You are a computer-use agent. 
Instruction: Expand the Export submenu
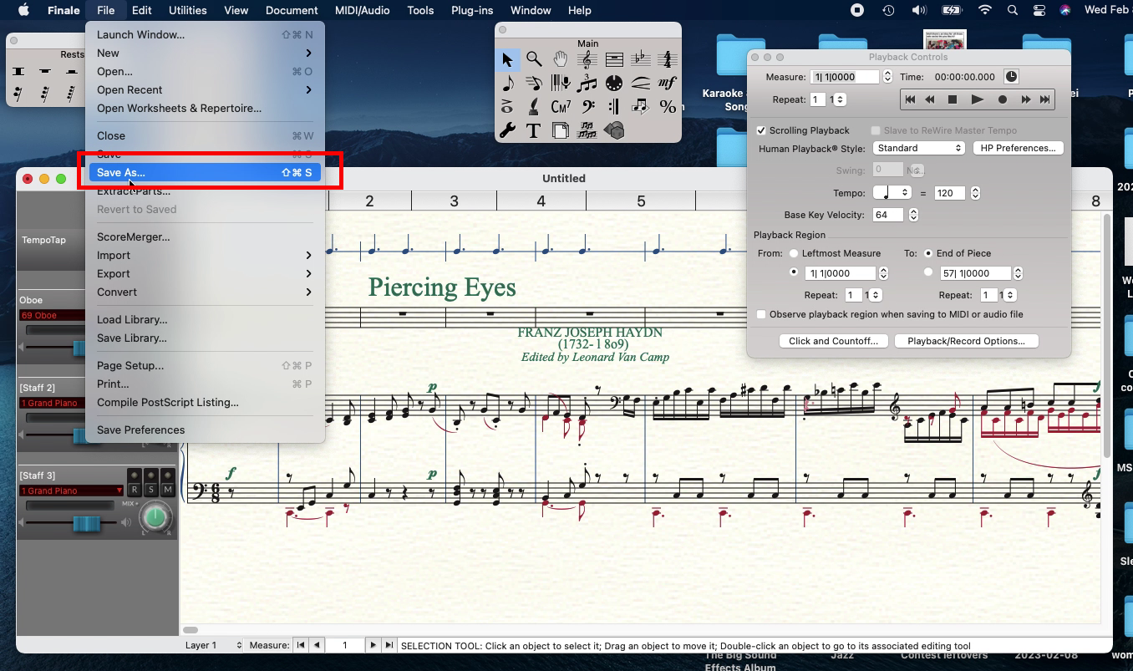coord(205,274)
